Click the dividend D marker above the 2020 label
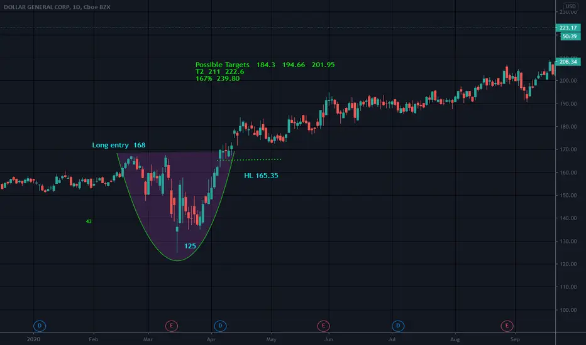The width and height of the screenshot is (586, 345). point(40,326)
